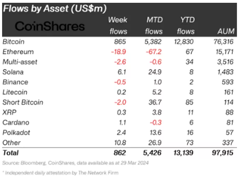238x178 pixels.
Task: Click the Total row label
Action: tap(10, 153)
